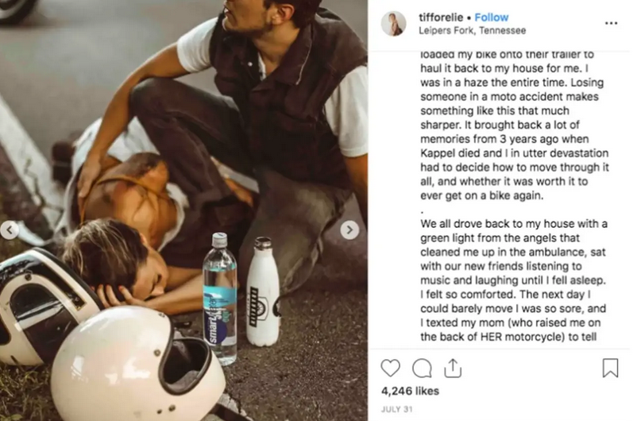The width and height of the screenshot is (637, 421).
Task: Go to the previous photo in carousel
Action: point(10,230)
